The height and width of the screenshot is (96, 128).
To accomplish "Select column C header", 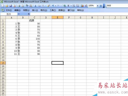I will [x=35, y=18].
